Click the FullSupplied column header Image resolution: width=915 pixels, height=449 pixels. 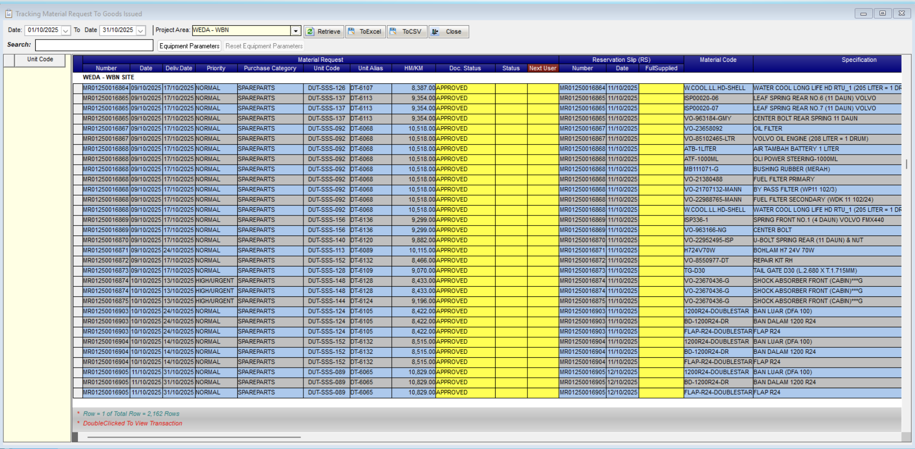coord(661,68)
